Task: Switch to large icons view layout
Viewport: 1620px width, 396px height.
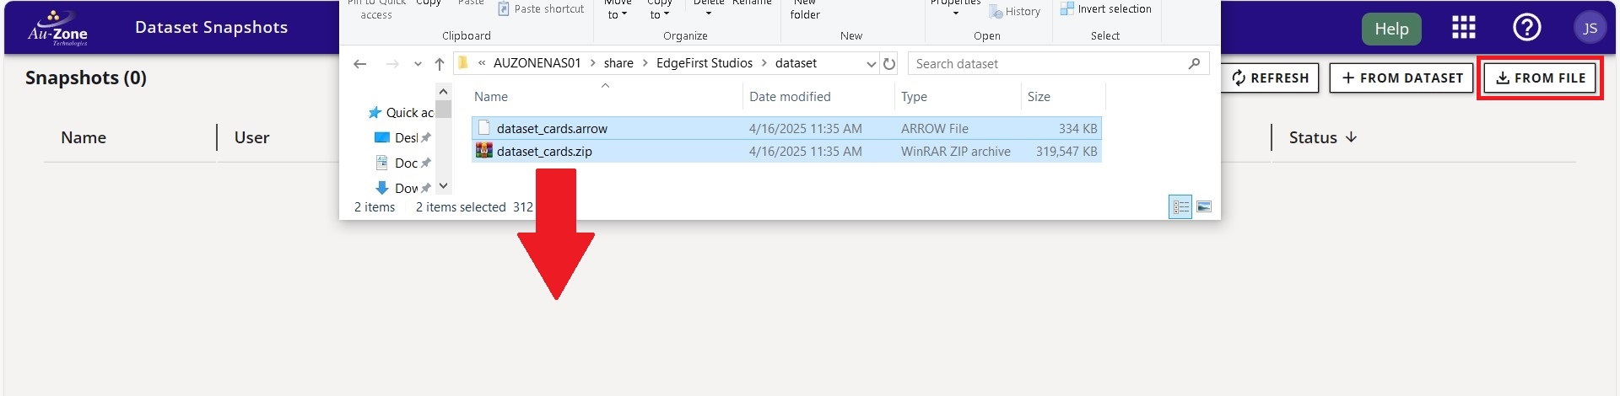Action: (x=1204, y=206)
